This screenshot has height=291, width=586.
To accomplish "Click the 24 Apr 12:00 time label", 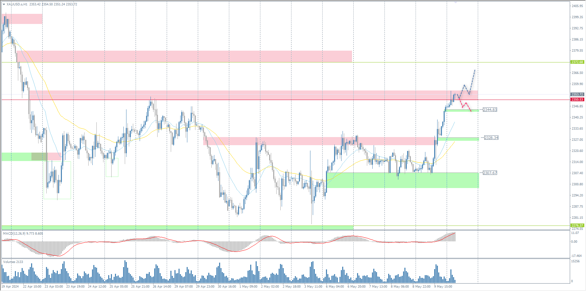I will [x=97, y=287].
